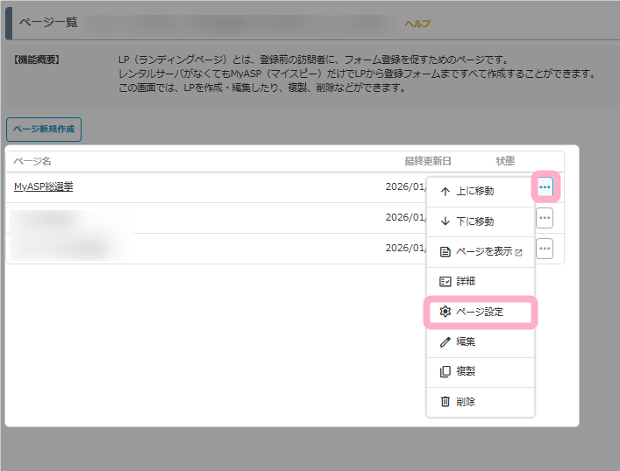Screen dimensions: 620x471
Task: Click the 最終更新日 column header
Action: tap(427, 161)
